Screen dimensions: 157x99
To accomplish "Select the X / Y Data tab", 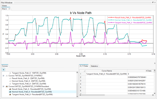I will point(84,66).
